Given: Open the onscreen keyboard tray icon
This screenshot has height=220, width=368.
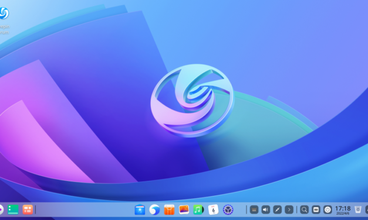Looking at the screenshot, I should click(x=254, y=209).
